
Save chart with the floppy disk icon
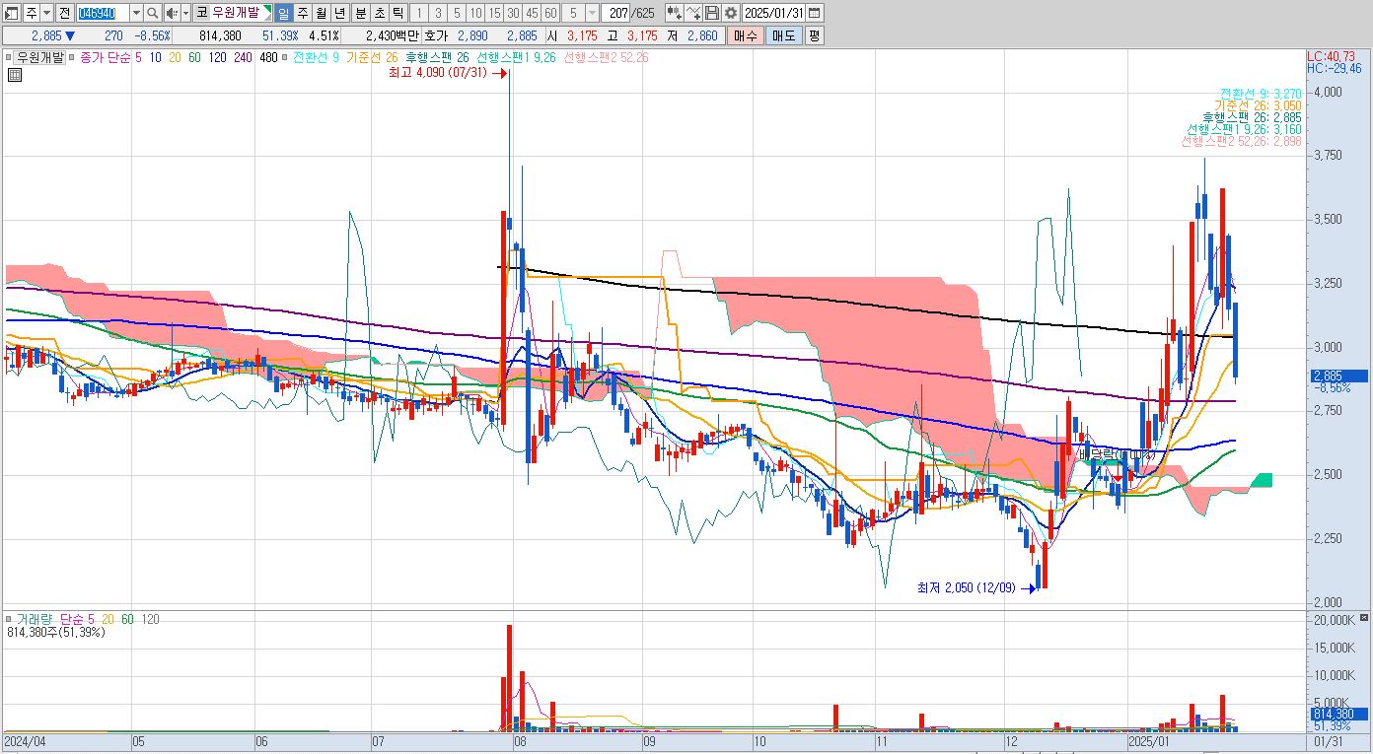click(712, 13)
